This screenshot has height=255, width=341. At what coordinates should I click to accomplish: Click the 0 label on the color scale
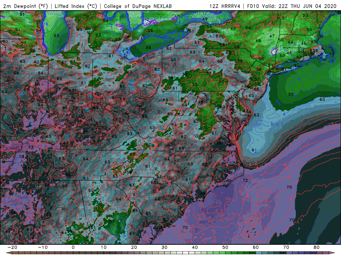click(73, 247)
